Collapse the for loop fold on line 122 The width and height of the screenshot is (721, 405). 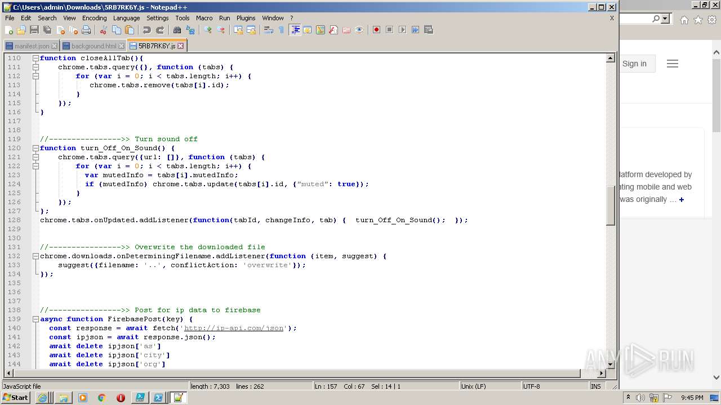[35, 166]
